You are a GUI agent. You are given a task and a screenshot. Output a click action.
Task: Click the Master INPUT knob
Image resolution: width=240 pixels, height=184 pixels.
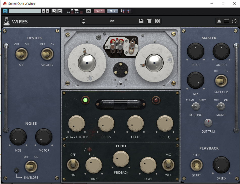(x=195, y=51)
